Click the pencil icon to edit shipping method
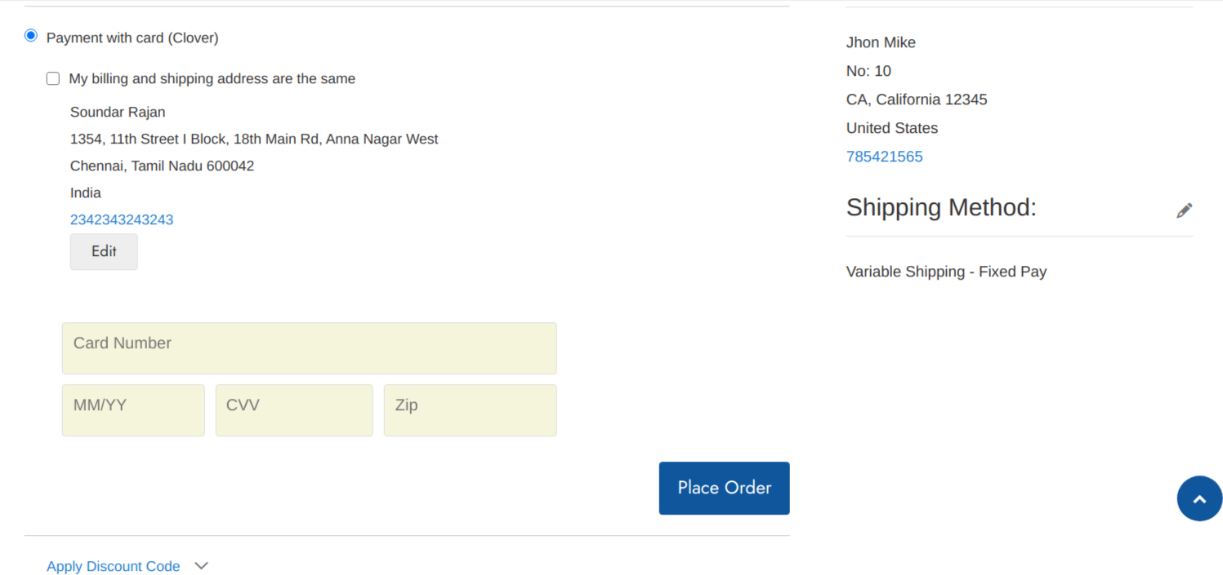 pyautogui.click(x=1184, y=210)
